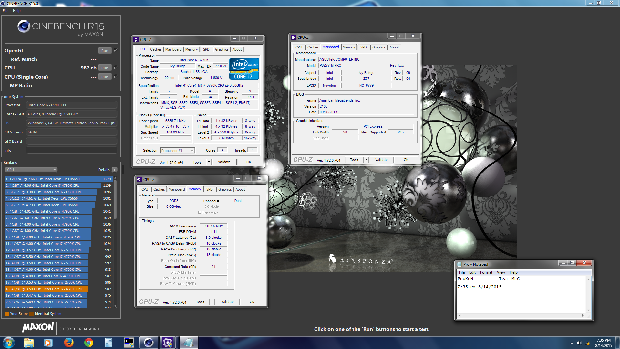Select ranking row 18 i7-3770K score
Screen dimensions: 620x349
coord(58,289)
